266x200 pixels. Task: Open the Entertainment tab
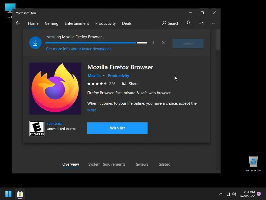coord(77,23)
